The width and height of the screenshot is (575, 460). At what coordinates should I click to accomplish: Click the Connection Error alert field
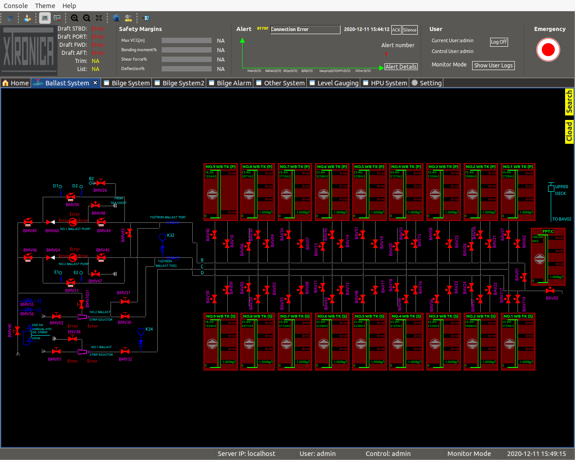point(305,30)
